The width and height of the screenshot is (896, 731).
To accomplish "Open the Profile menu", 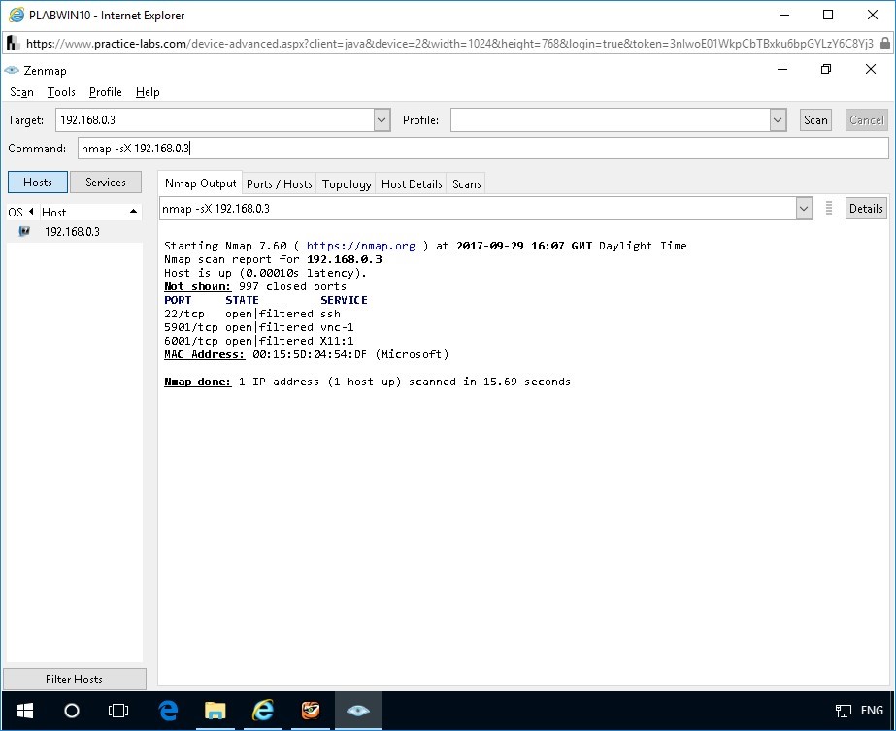I will (x=105, y=92).
